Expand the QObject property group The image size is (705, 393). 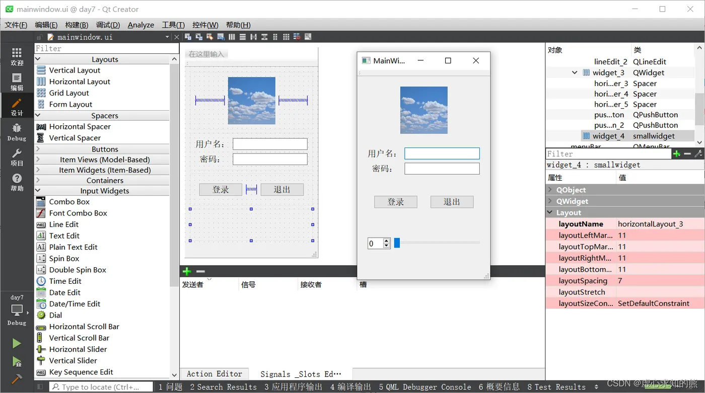pyautogui.click(x=550, y=190)
